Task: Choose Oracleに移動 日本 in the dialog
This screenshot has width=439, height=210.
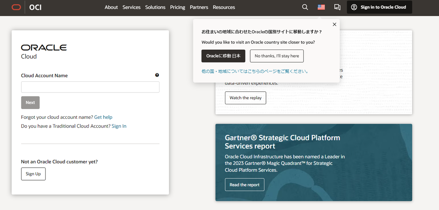Action: (223, 56)
